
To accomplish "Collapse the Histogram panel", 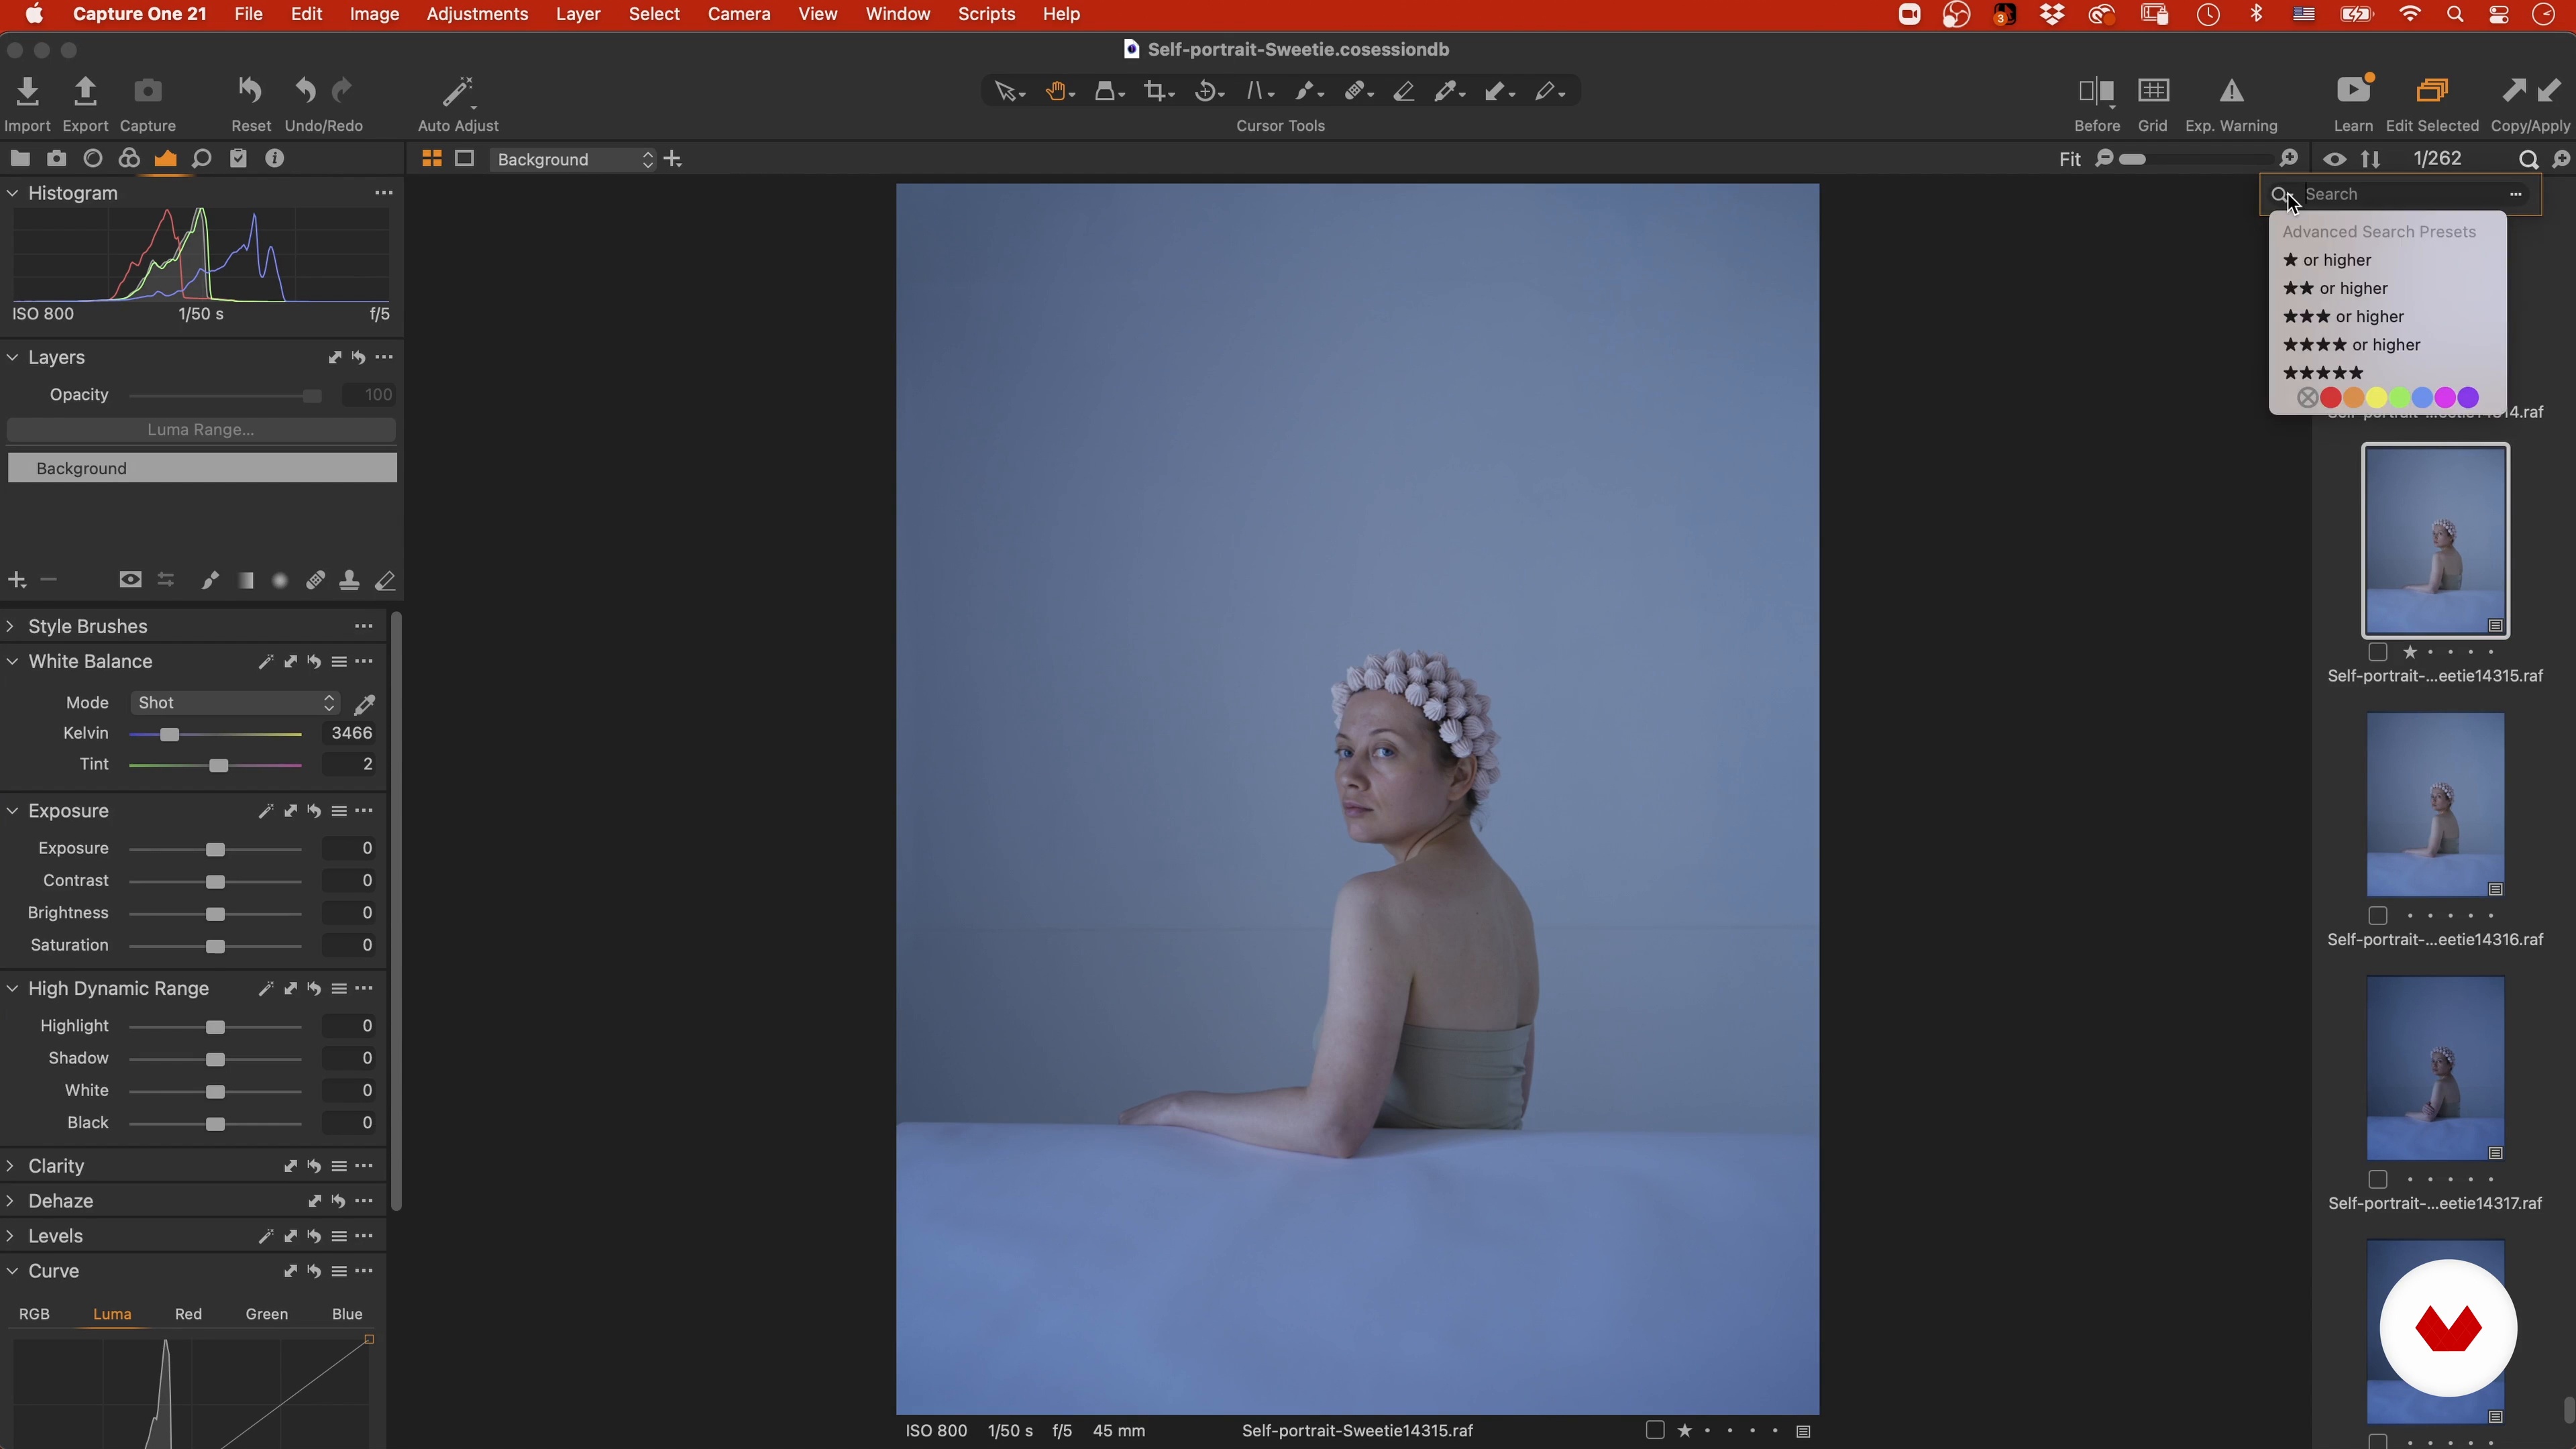I will click(13, 194).
